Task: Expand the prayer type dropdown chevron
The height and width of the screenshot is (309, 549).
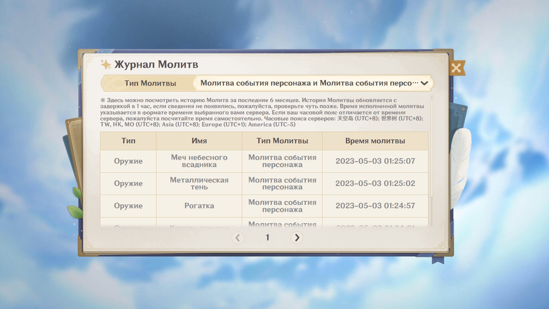Action: pos(424,83)
